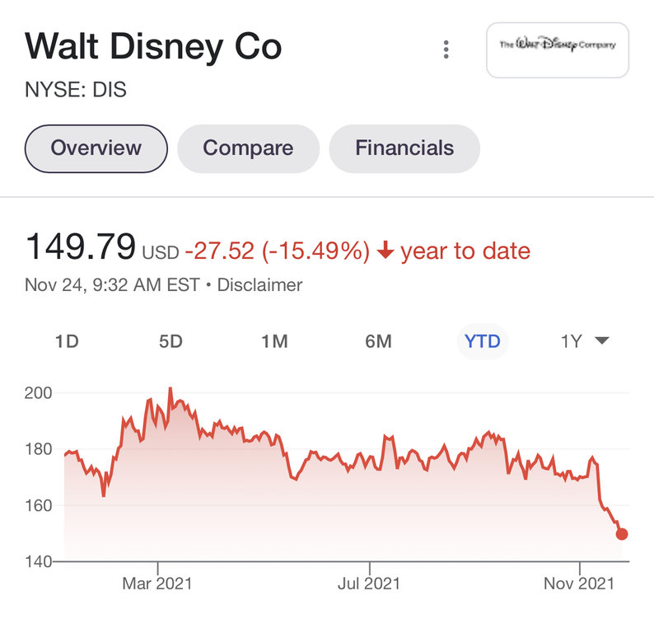
Task: Click the Nov 2021 axis label
Action: (x=580, y=584)
